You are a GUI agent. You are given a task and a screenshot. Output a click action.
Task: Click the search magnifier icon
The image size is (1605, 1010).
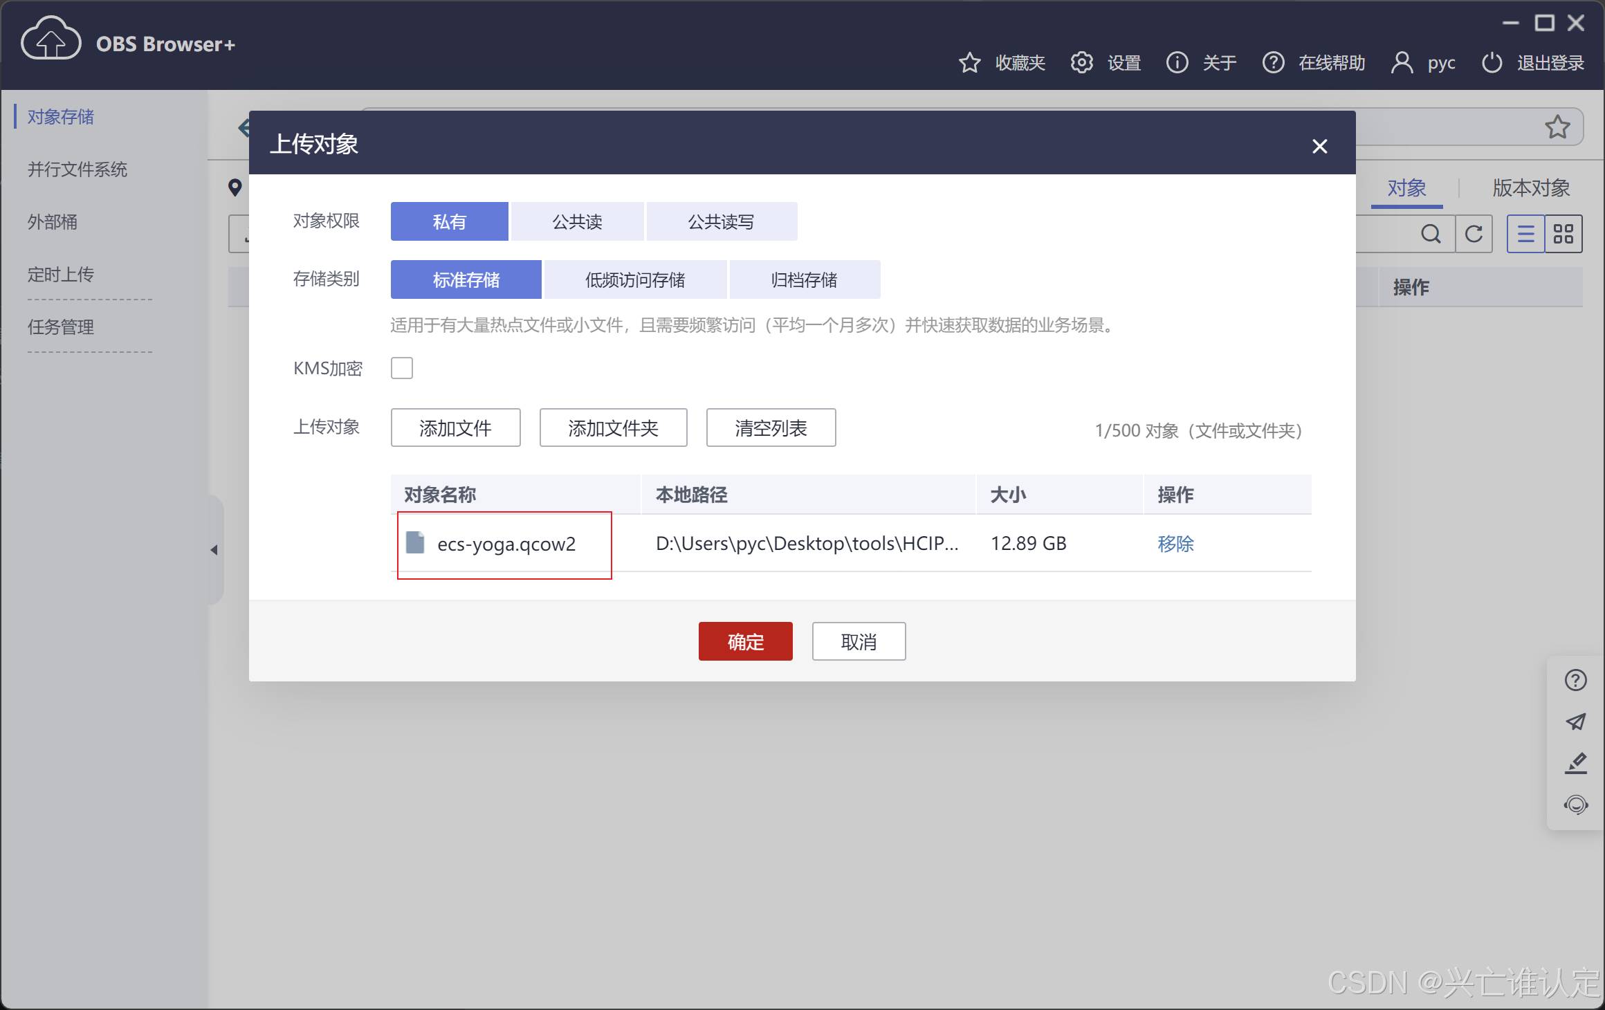click(1431, 234)
